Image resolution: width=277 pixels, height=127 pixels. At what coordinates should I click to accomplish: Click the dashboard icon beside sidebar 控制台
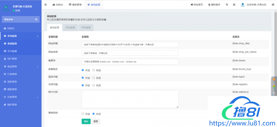pyautogui.click(x=5, y=28)
